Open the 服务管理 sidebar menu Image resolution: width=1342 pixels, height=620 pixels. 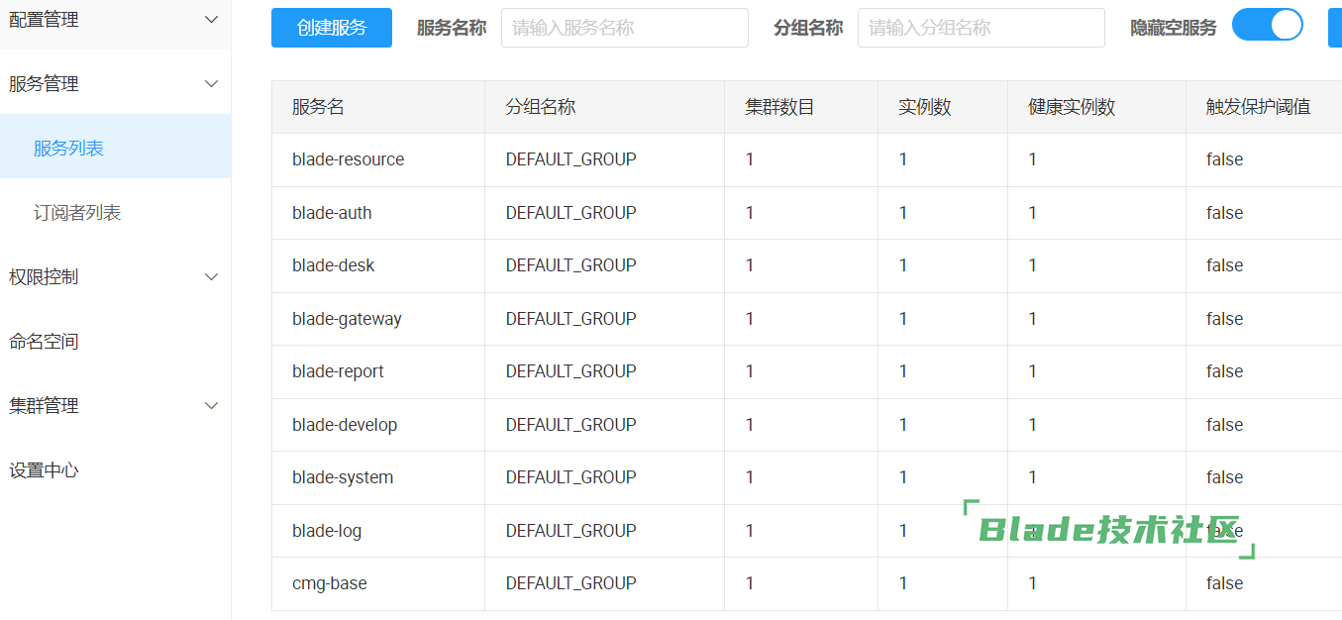[115, 84]
